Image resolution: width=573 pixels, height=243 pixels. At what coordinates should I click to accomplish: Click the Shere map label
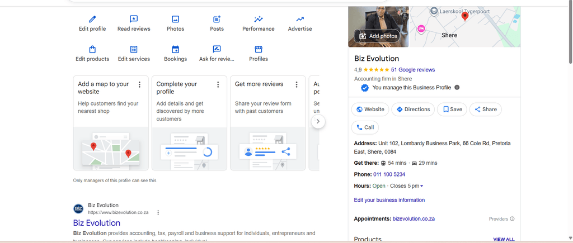coord(449,35)
